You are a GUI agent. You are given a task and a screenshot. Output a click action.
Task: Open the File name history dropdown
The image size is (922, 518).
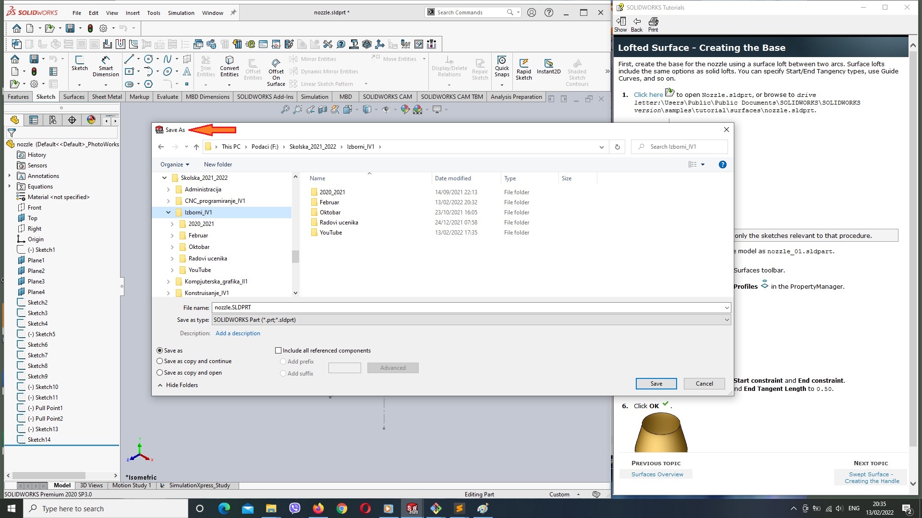point(727,307)
